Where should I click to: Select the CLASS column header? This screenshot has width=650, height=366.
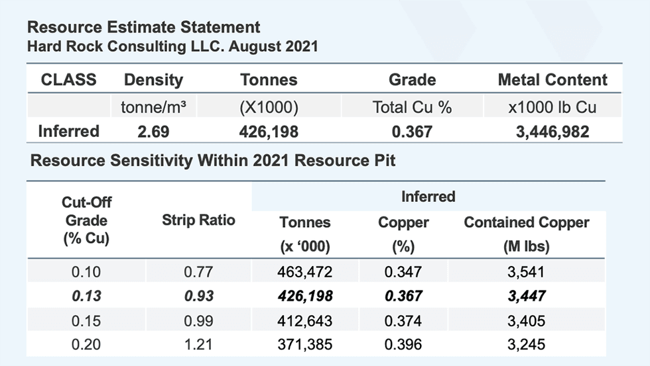click(x=69, y=80)
